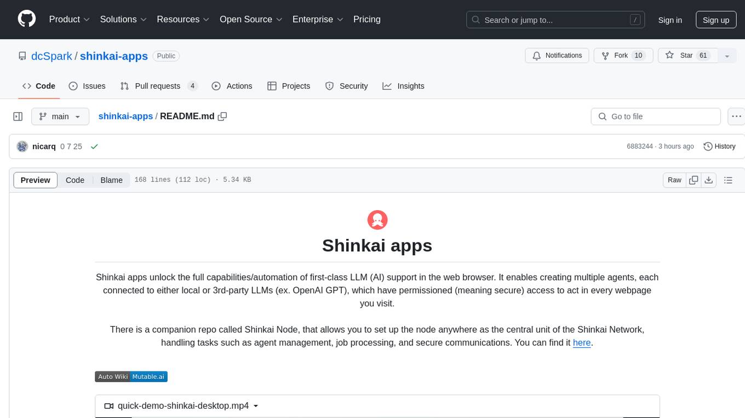
Task: Expand the Solutions menu
Action: [123, 19]
